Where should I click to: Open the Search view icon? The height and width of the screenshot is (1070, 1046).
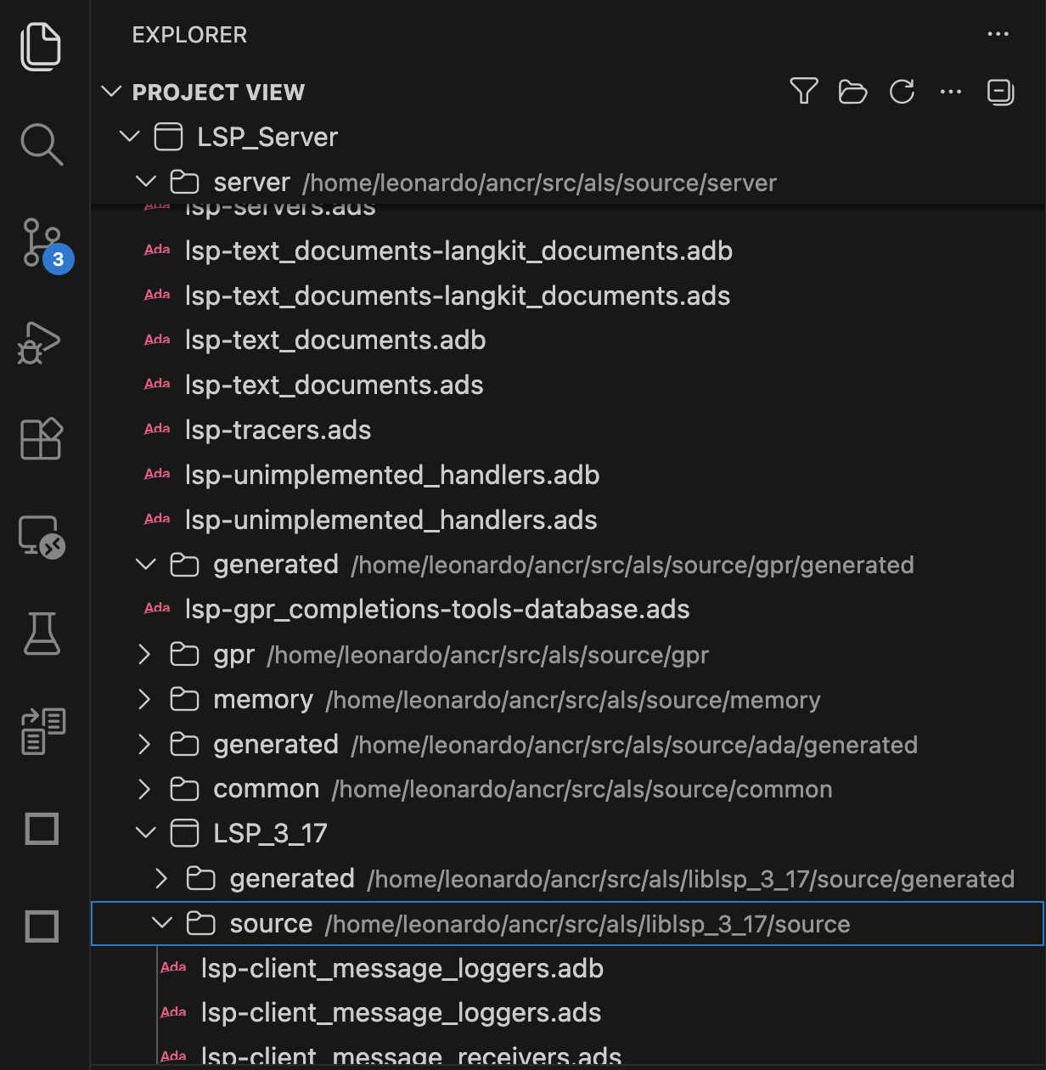(x=41, y=144)
